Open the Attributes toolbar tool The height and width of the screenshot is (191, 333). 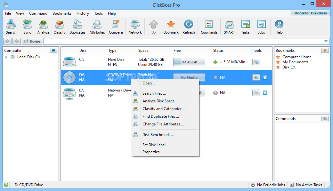pos(97,27)
